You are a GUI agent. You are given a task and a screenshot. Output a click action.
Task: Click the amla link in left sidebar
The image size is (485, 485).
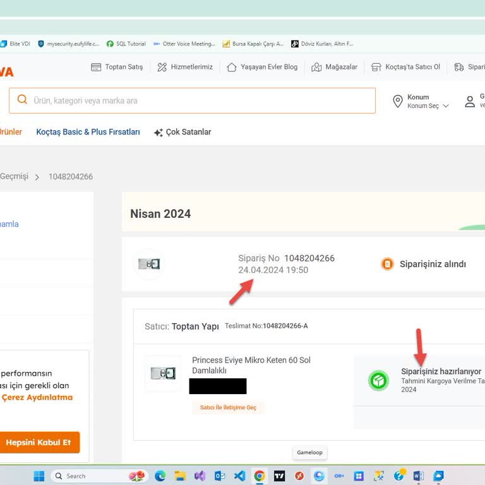tap(9, 224)
